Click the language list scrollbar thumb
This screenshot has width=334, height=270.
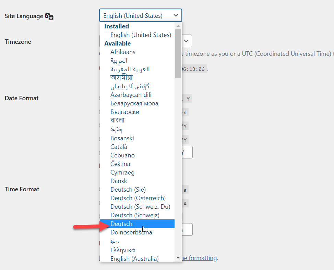[178, 54]
